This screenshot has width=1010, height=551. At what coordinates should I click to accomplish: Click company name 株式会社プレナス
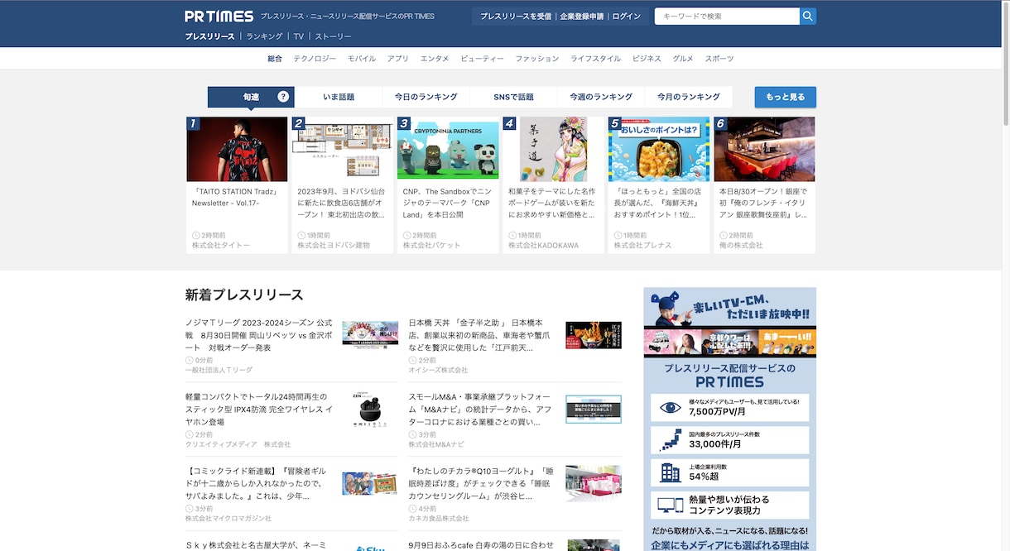coord(643,246)
